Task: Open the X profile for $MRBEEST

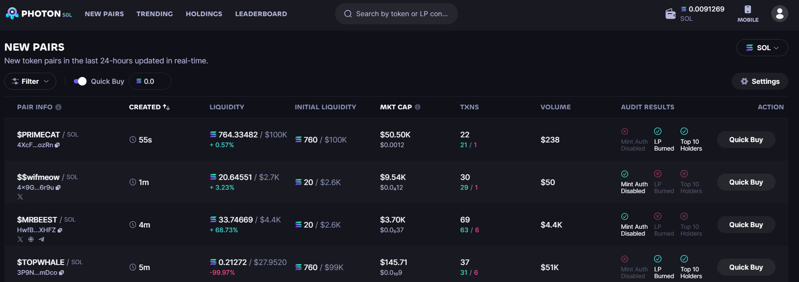Action: [20, 239]
